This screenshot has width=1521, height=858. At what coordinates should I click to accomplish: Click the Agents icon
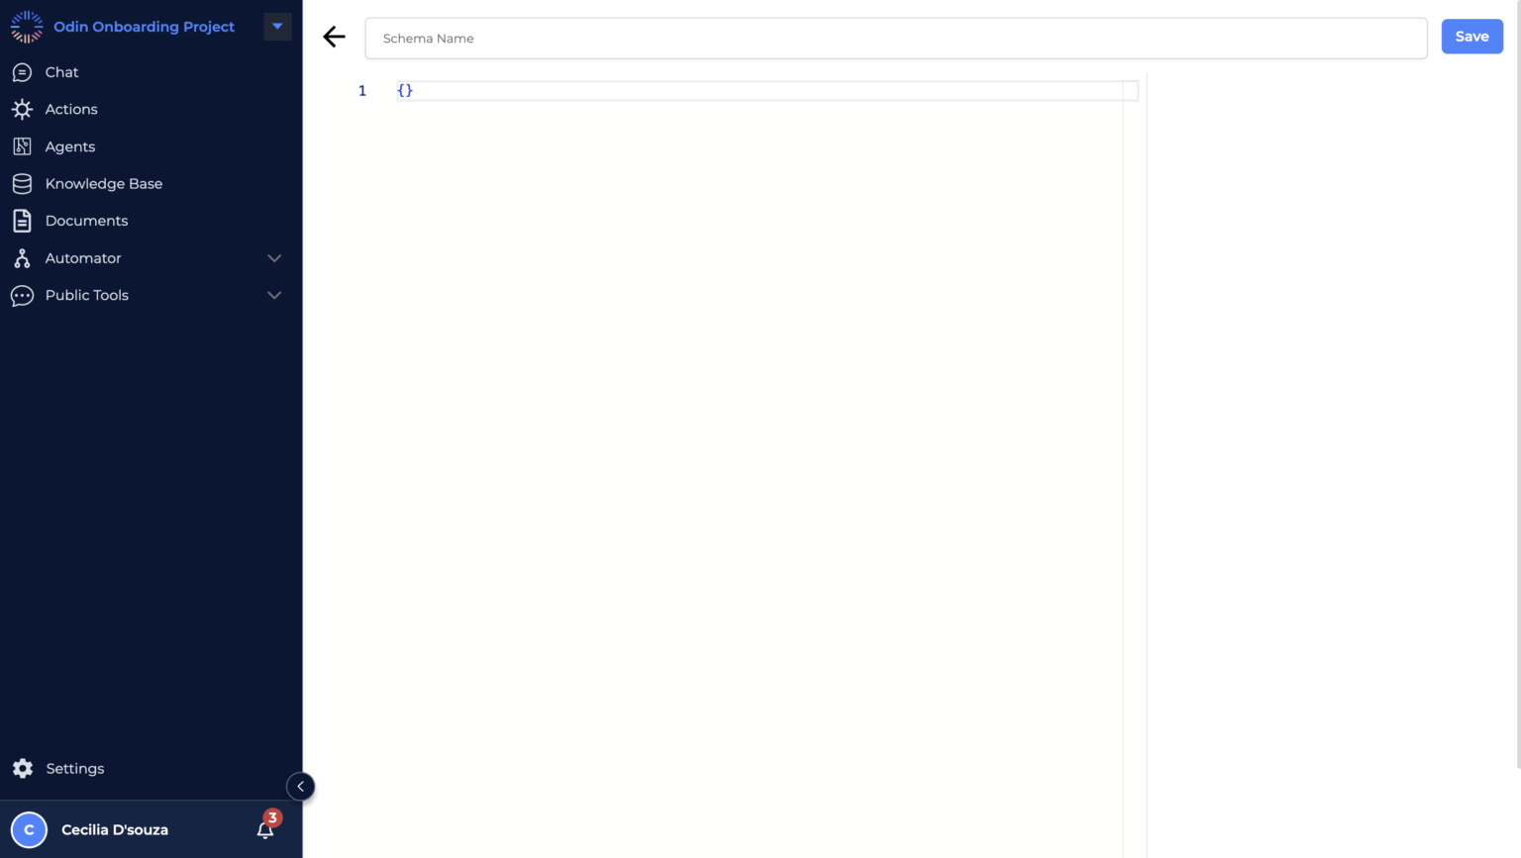22,146
